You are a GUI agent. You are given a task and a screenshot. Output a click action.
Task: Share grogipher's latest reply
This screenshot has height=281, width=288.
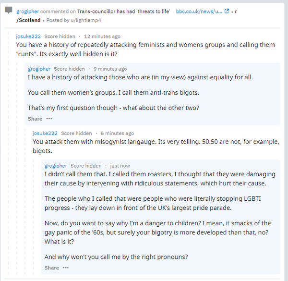(52, 268)
